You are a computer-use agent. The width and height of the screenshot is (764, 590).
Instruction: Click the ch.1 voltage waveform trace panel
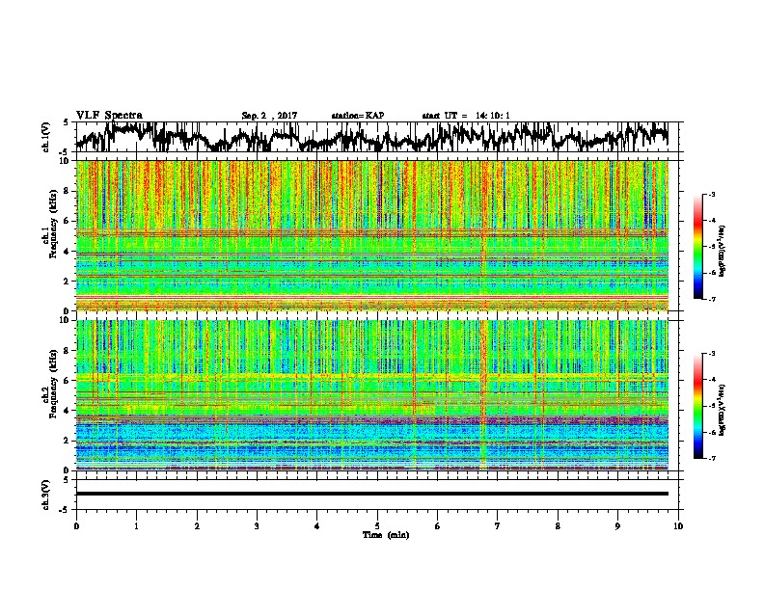tap(379, 137)
